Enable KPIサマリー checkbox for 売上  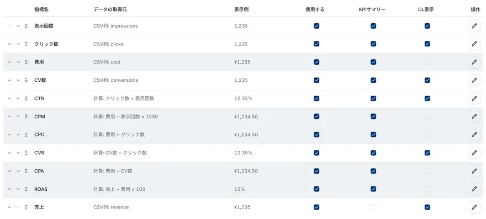(373, 207)
